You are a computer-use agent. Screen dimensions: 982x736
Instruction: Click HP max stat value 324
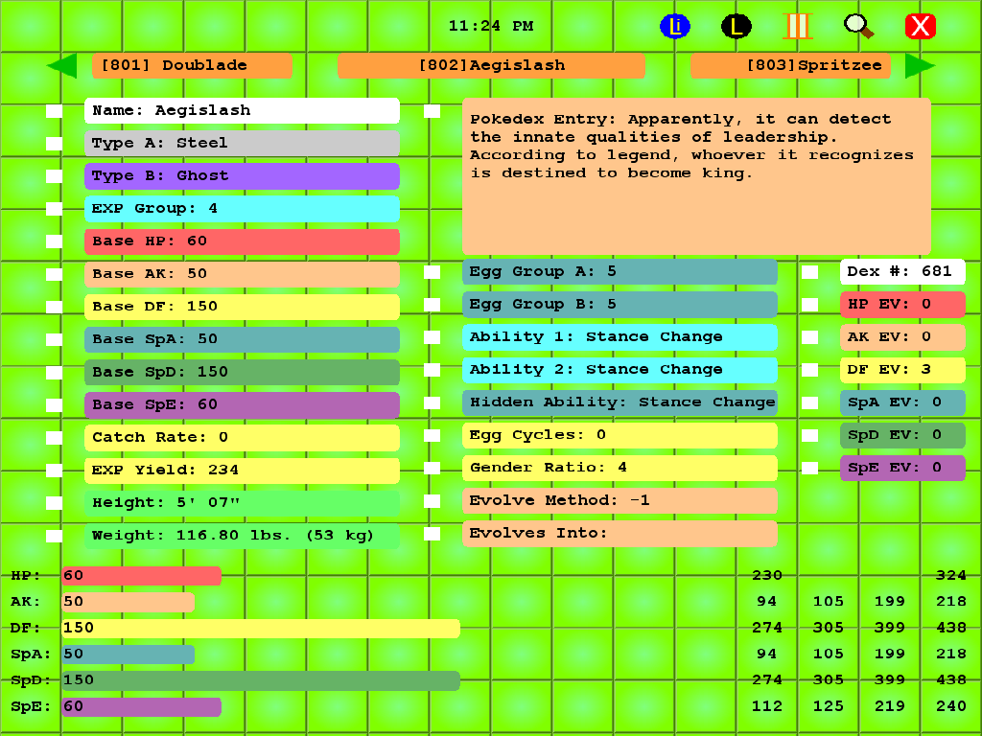pos(950,576)
